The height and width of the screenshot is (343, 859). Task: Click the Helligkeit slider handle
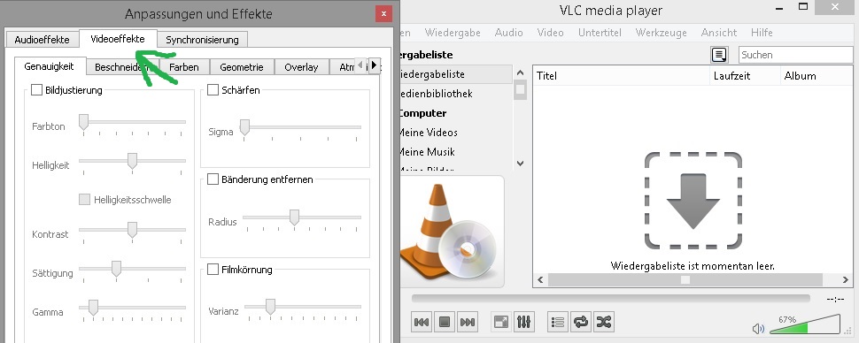click(132, 161)
